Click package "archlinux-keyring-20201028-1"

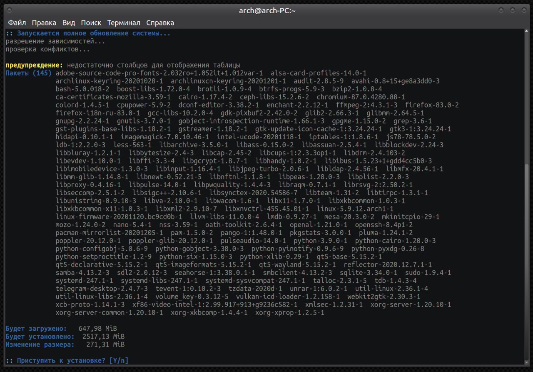[x=109, y=81]
